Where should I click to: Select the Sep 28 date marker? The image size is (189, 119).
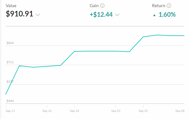tap(180, 111)
